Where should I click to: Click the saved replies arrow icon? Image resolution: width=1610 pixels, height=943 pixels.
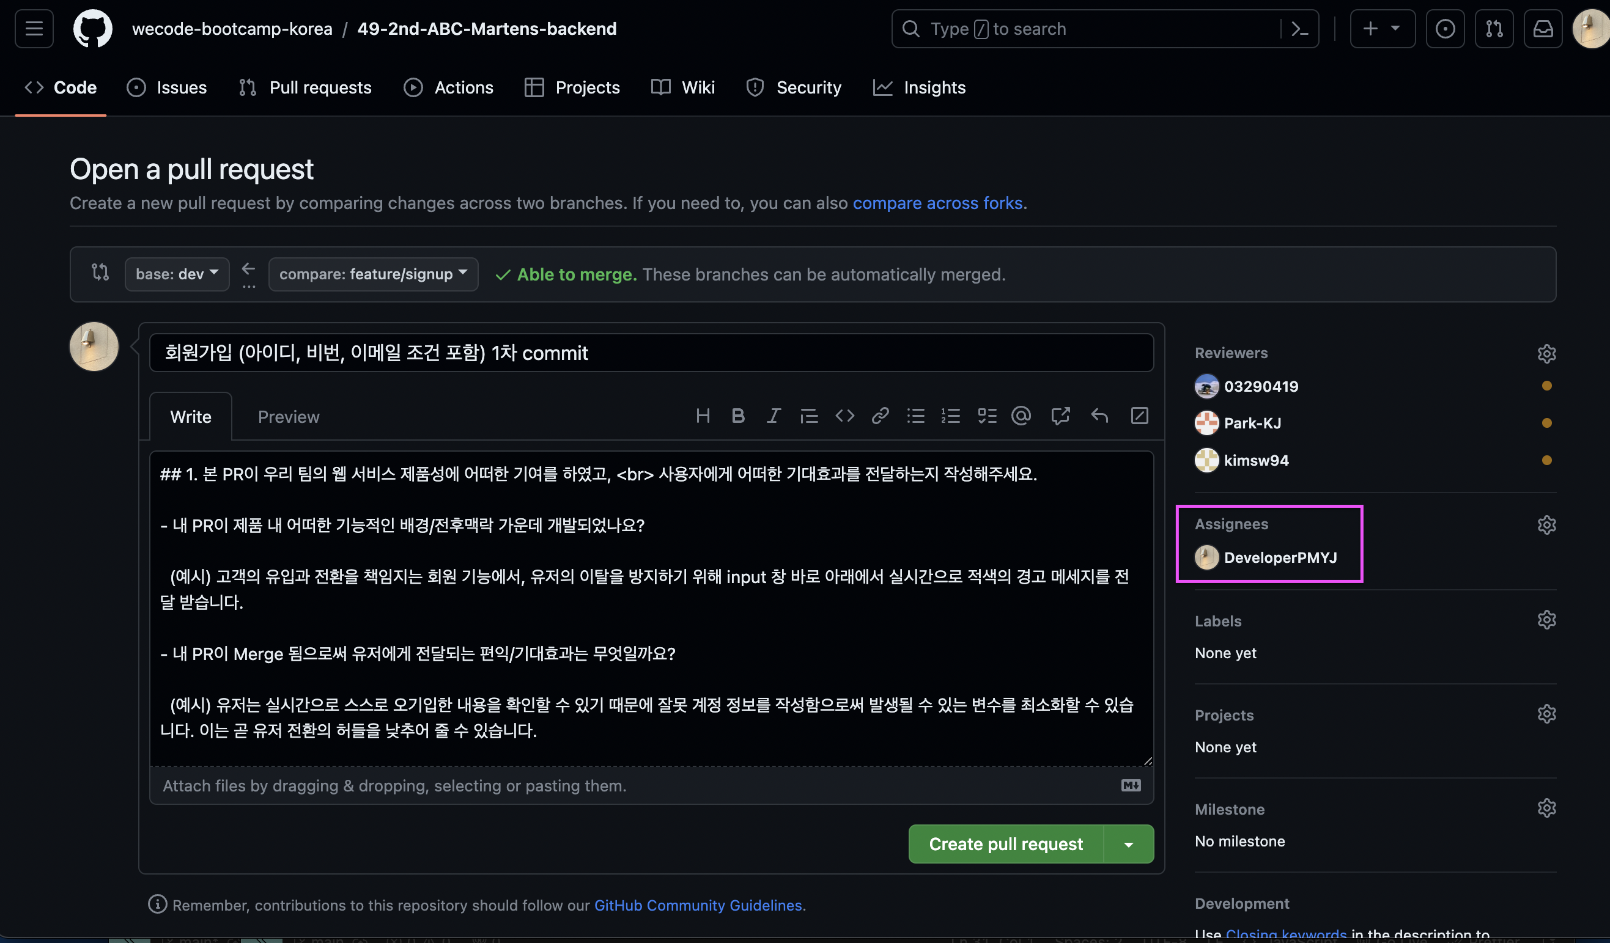pyautogui.click(x=1099, y=416)
